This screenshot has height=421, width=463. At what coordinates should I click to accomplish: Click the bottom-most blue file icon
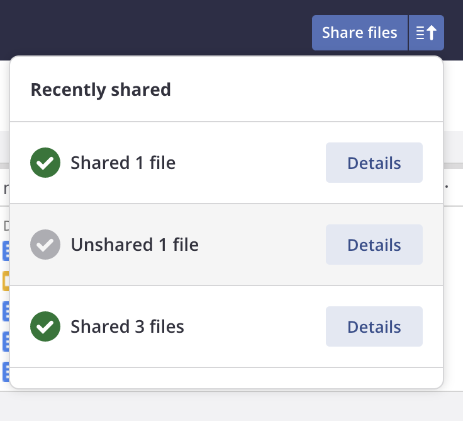(x=6, y=371)
